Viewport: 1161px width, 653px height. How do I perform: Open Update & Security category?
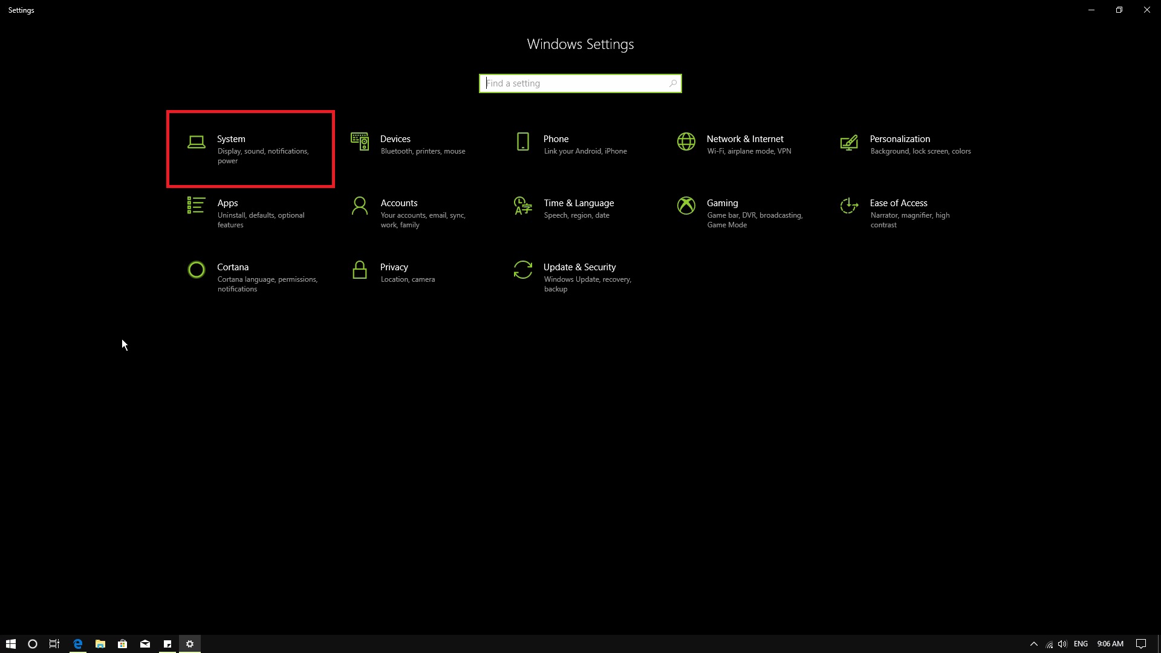pyautogui.click(x=579, y=267)
